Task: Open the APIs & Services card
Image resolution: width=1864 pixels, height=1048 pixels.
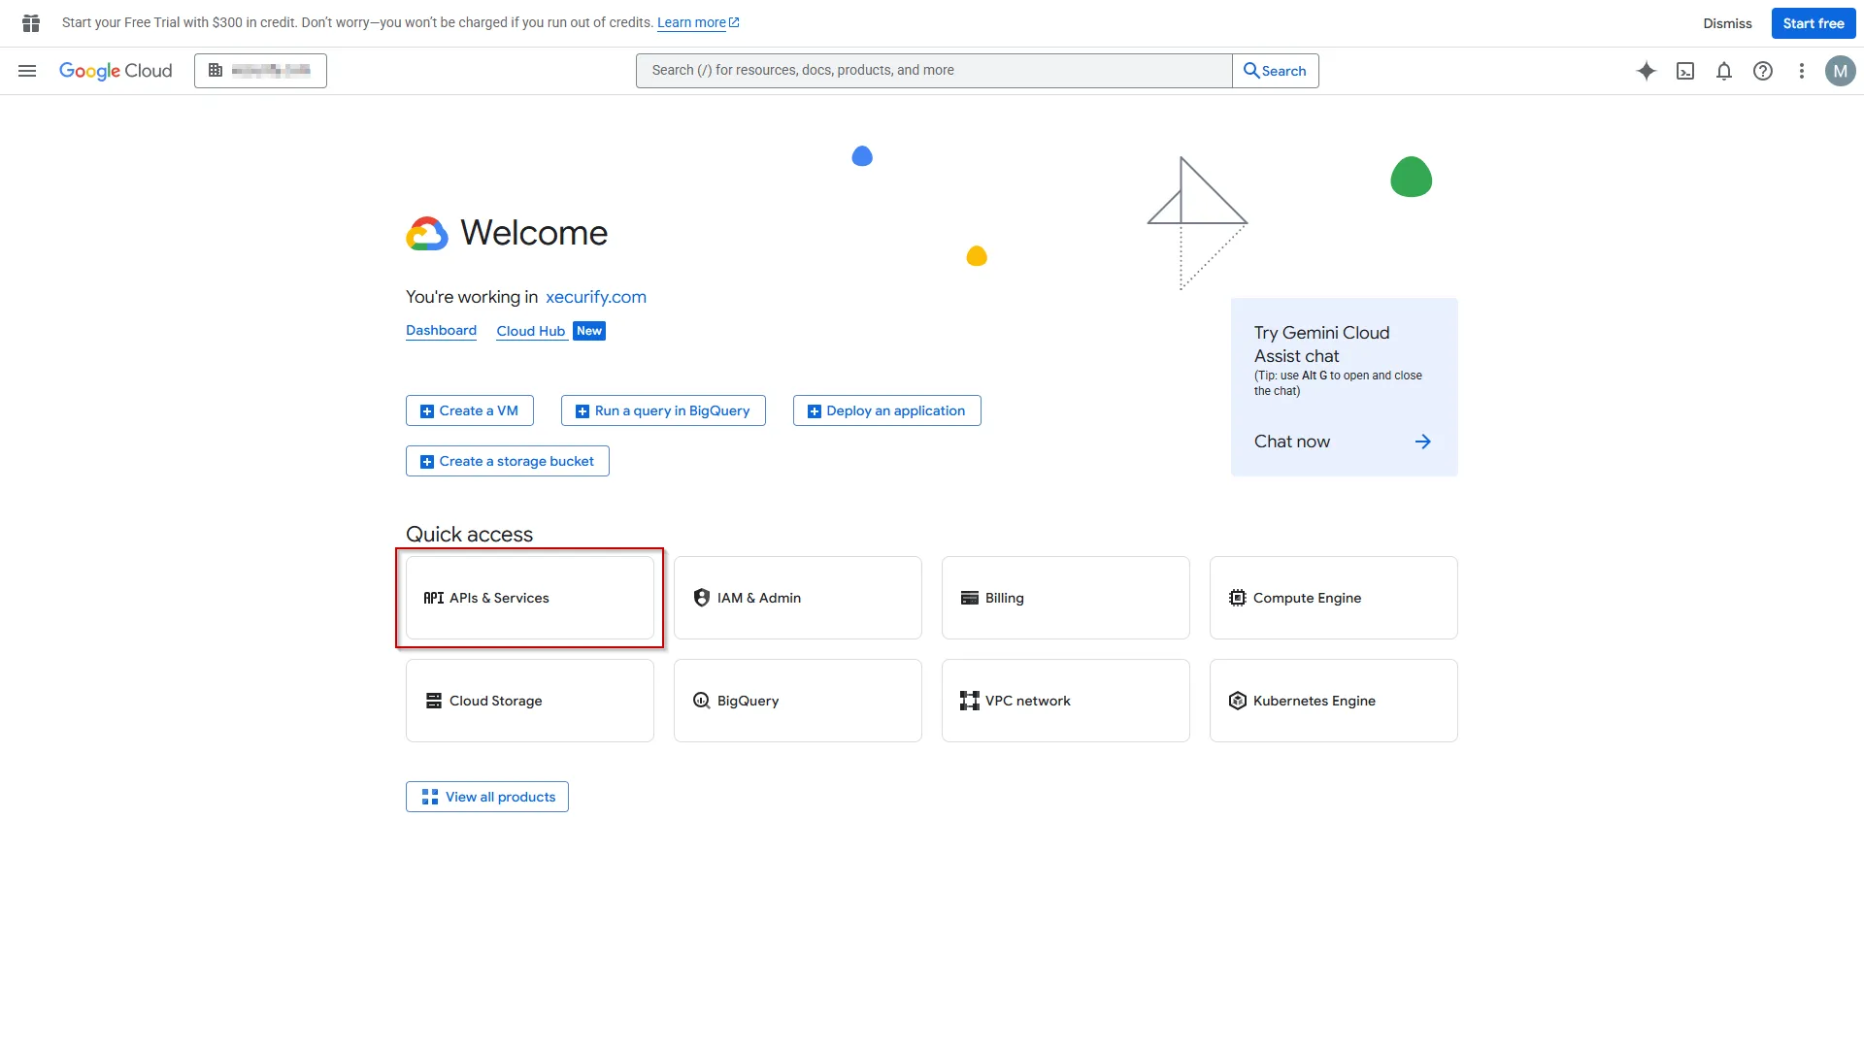Action: pos(530,598)
